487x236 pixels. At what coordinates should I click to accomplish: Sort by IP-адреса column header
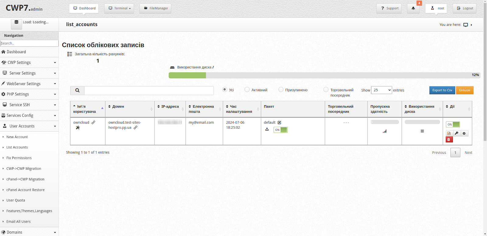click(170, 109)
